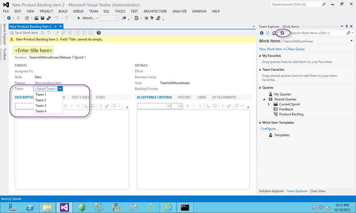This screenshot has height=213, width=356.
Task: Open the FILE menu
Action: [x=6, y=12]
